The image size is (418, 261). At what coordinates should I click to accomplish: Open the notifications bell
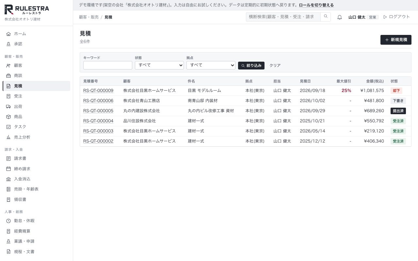click(x=340, y=17)
